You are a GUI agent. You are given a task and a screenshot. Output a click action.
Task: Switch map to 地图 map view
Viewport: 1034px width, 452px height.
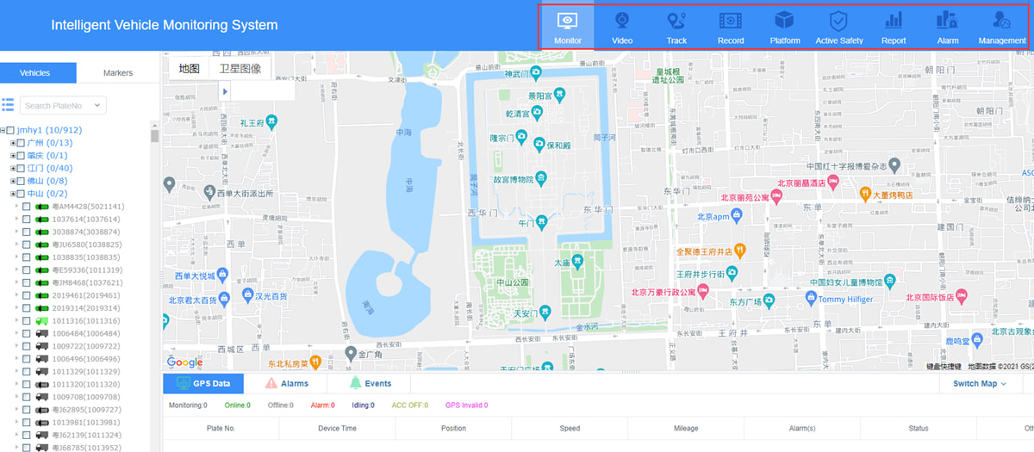[x=190, y=68]
